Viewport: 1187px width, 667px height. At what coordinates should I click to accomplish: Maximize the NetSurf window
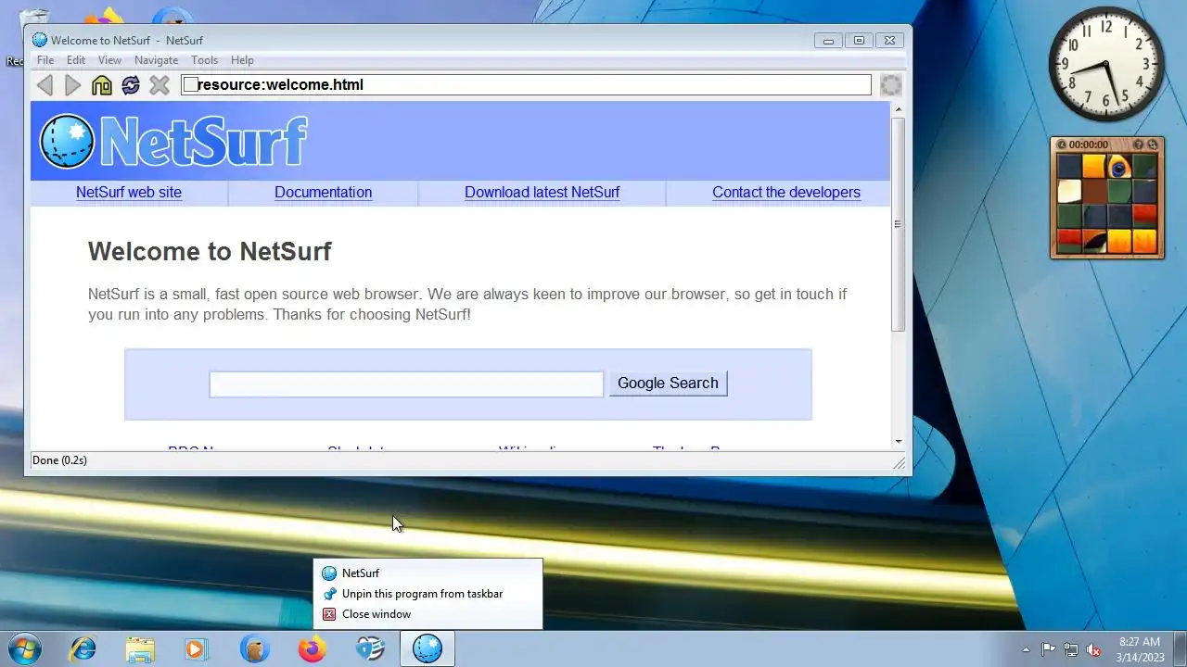pos(859,40)
